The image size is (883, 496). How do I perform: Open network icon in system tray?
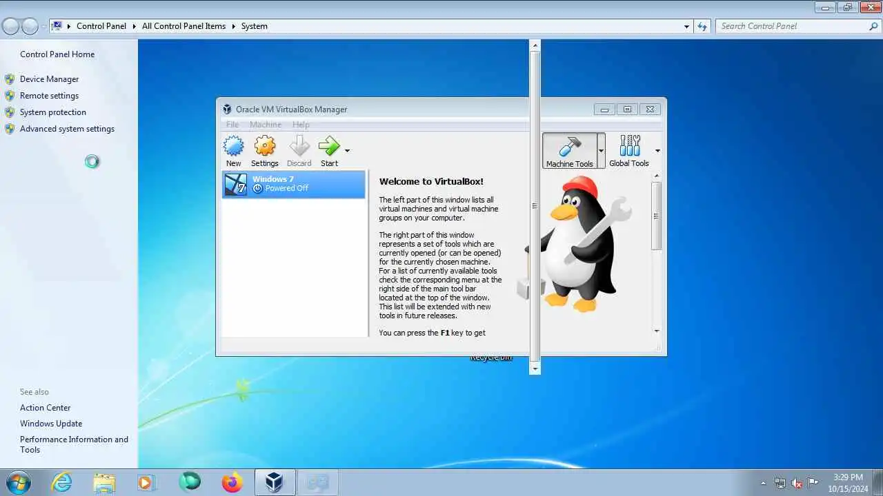780,483
